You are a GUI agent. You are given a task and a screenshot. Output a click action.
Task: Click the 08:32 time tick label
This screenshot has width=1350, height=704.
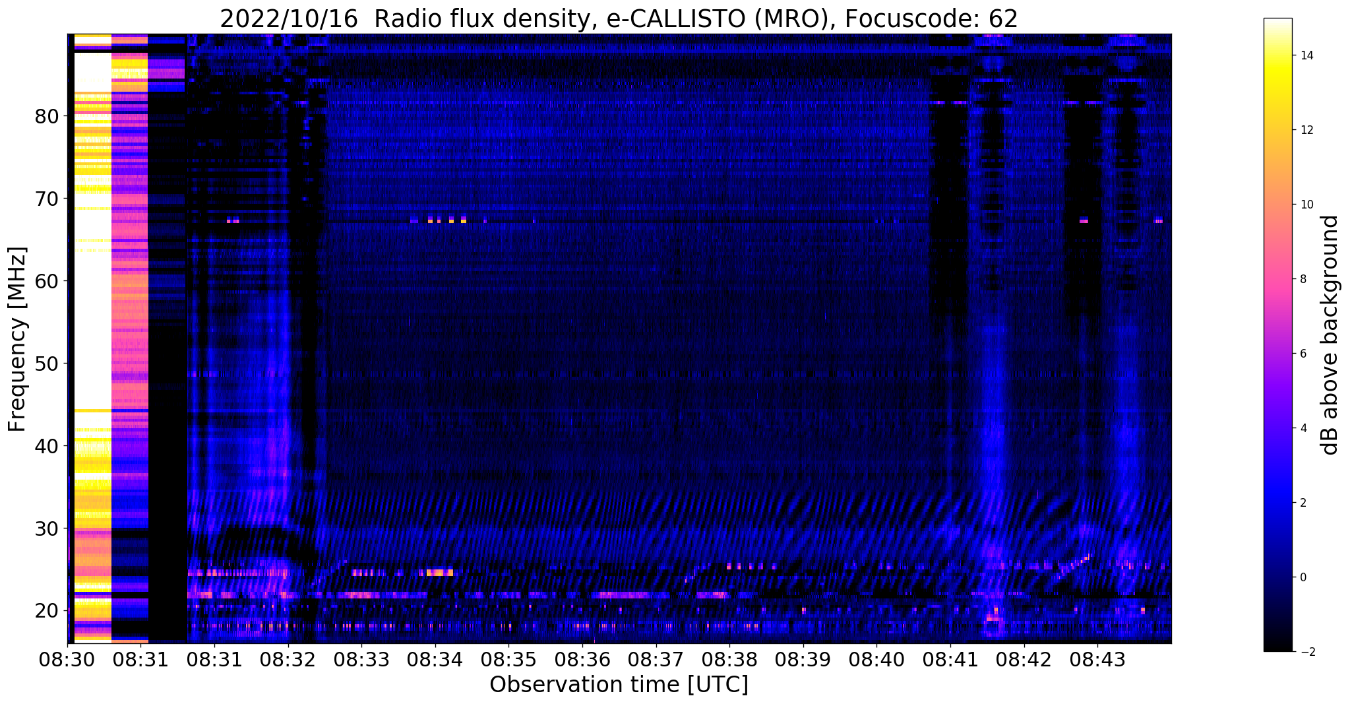tap(288, 659)
